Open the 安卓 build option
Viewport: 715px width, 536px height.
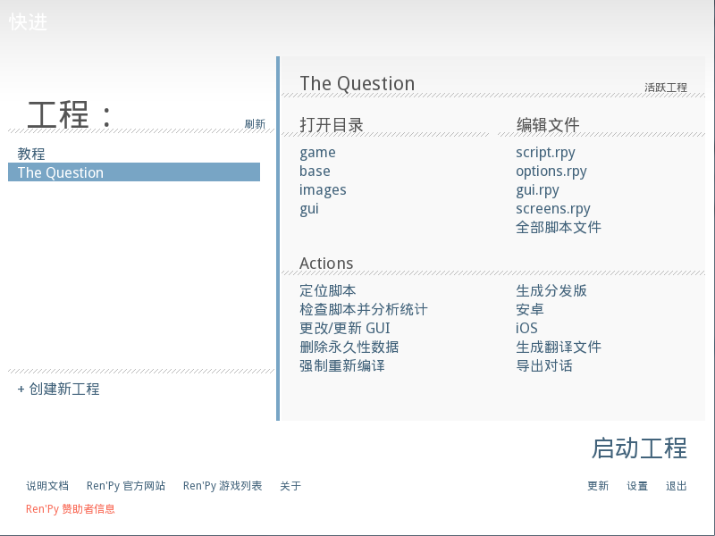(x=529, y=309)
